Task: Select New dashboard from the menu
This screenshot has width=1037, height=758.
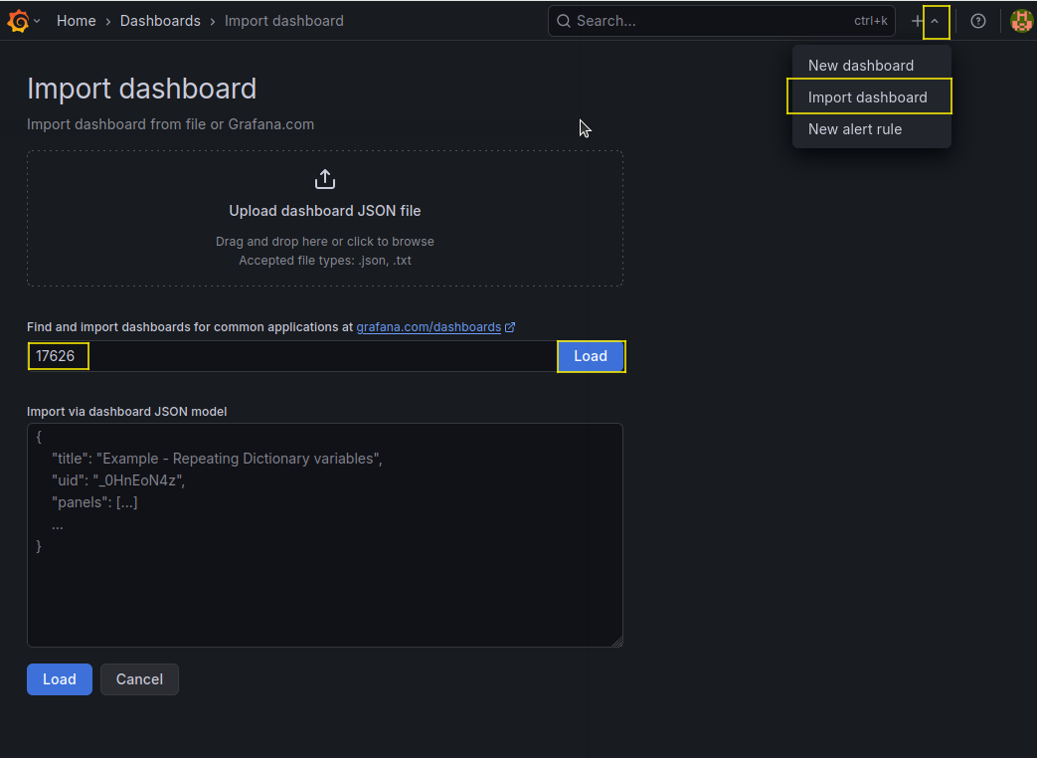Action: [861, 66]
